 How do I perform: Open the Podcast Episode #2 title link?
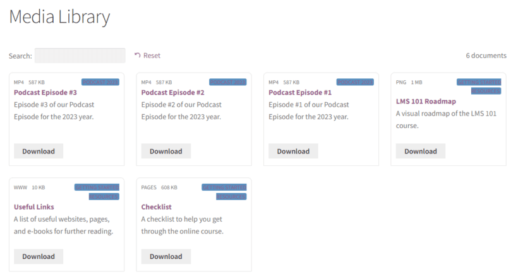point(173,92)
